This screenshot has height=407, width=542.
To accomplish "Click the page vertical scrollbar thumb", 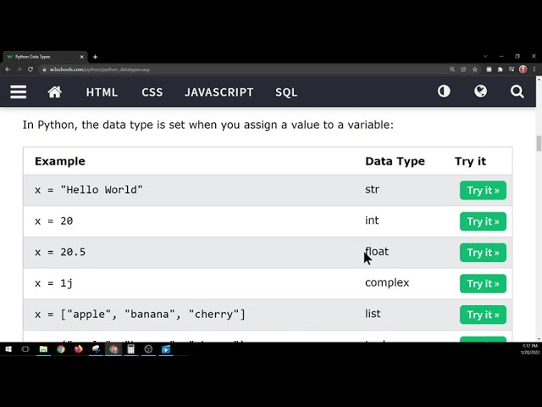I will tap(539, 143).
